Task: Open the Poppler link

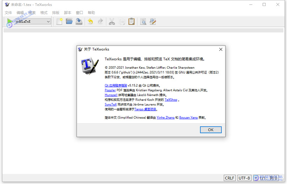Action: click(110, 90)
